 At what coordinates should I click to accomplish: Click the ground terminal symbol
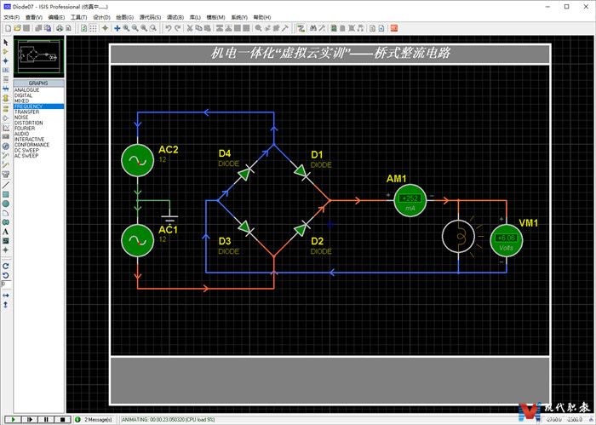click(x=170, y=218)
